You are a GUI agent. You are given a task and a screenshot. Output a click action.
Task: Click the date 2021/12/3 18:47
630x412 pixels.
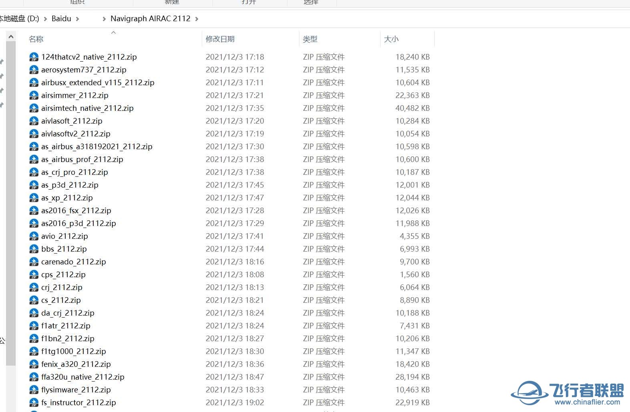pos(235,377)
